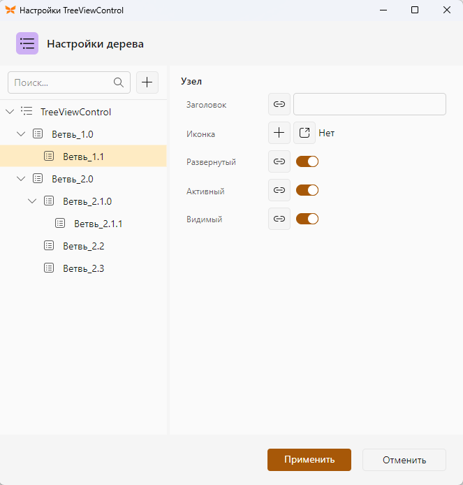
Task: Minimize the Настройки TreeViewControl window
Action: (383, 10)
